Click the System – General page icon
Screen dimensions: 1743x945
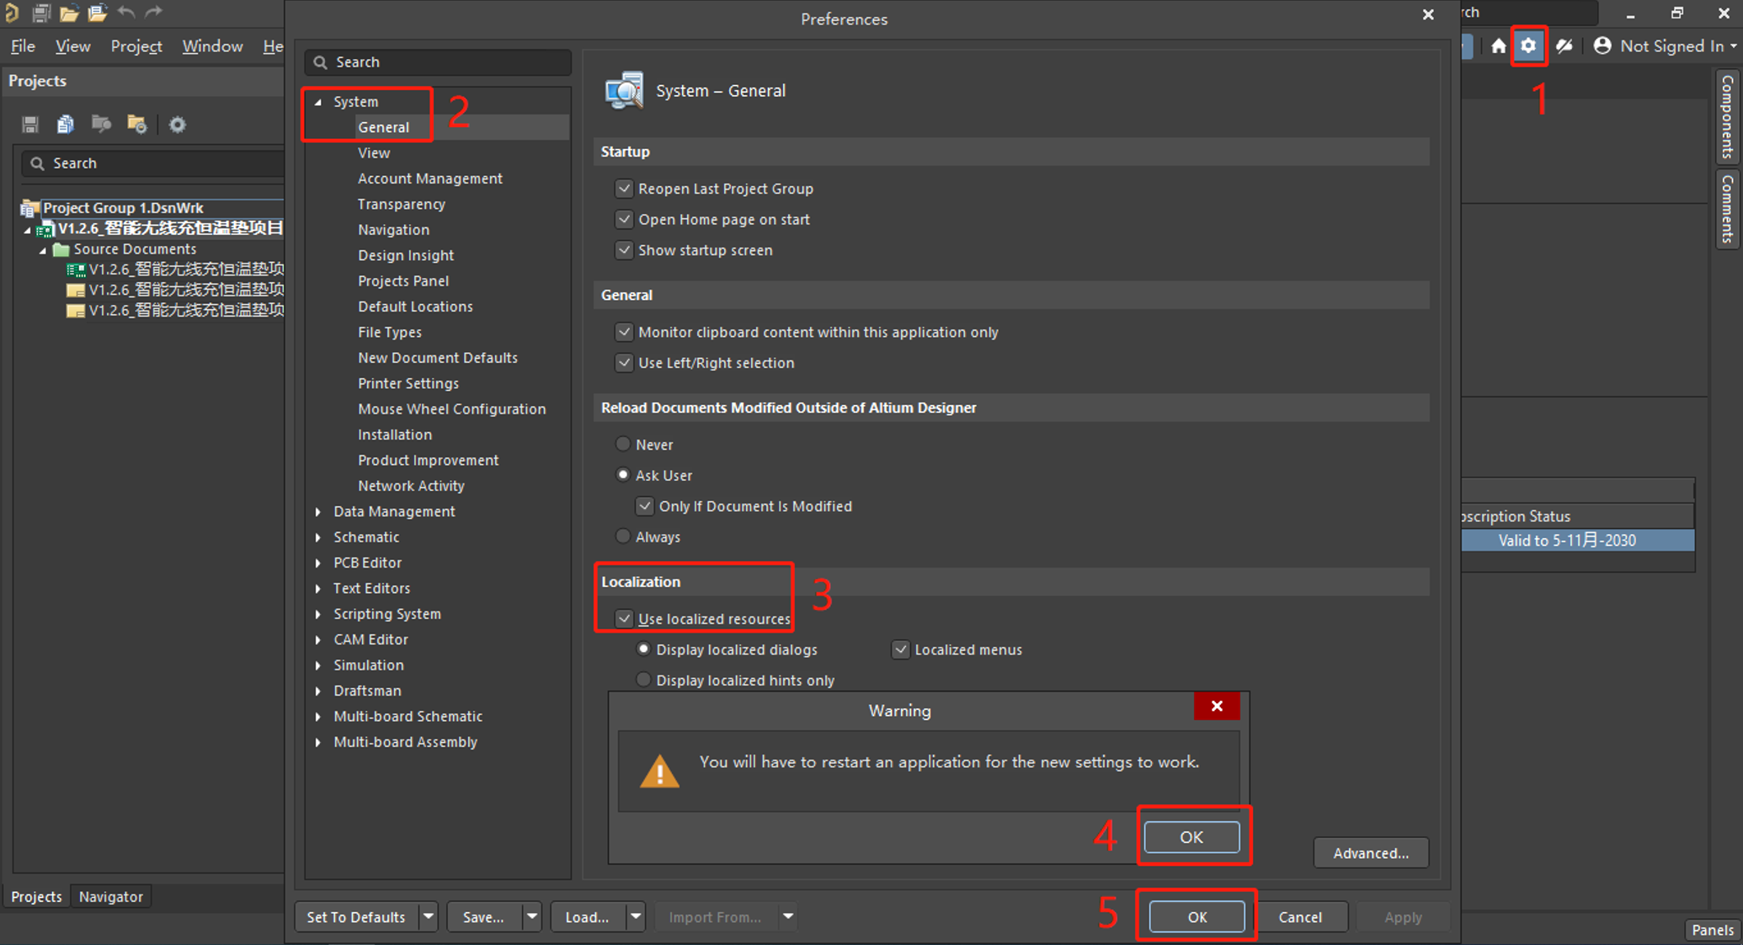pos(624,91)
